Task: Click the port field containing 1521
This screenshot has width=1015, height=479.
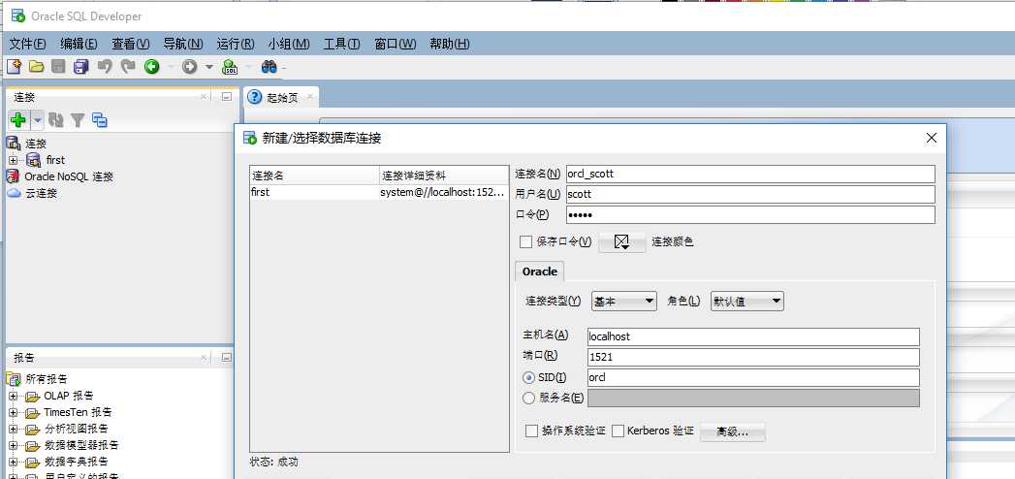Action: (753, 357)
